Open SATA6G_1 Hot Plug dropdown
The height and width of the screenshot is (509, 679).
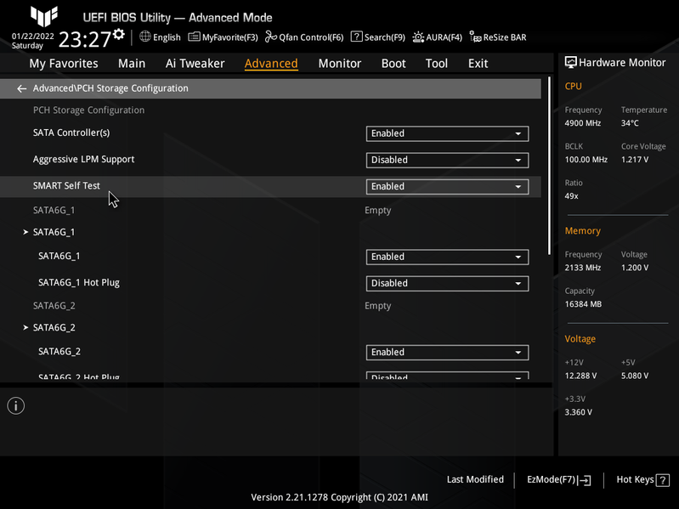(x=447, y=284)
